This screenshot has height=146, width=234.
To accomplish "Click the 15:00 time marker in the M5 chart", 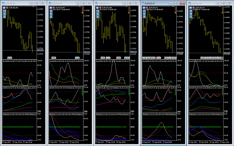I will [x=77, y=58].
